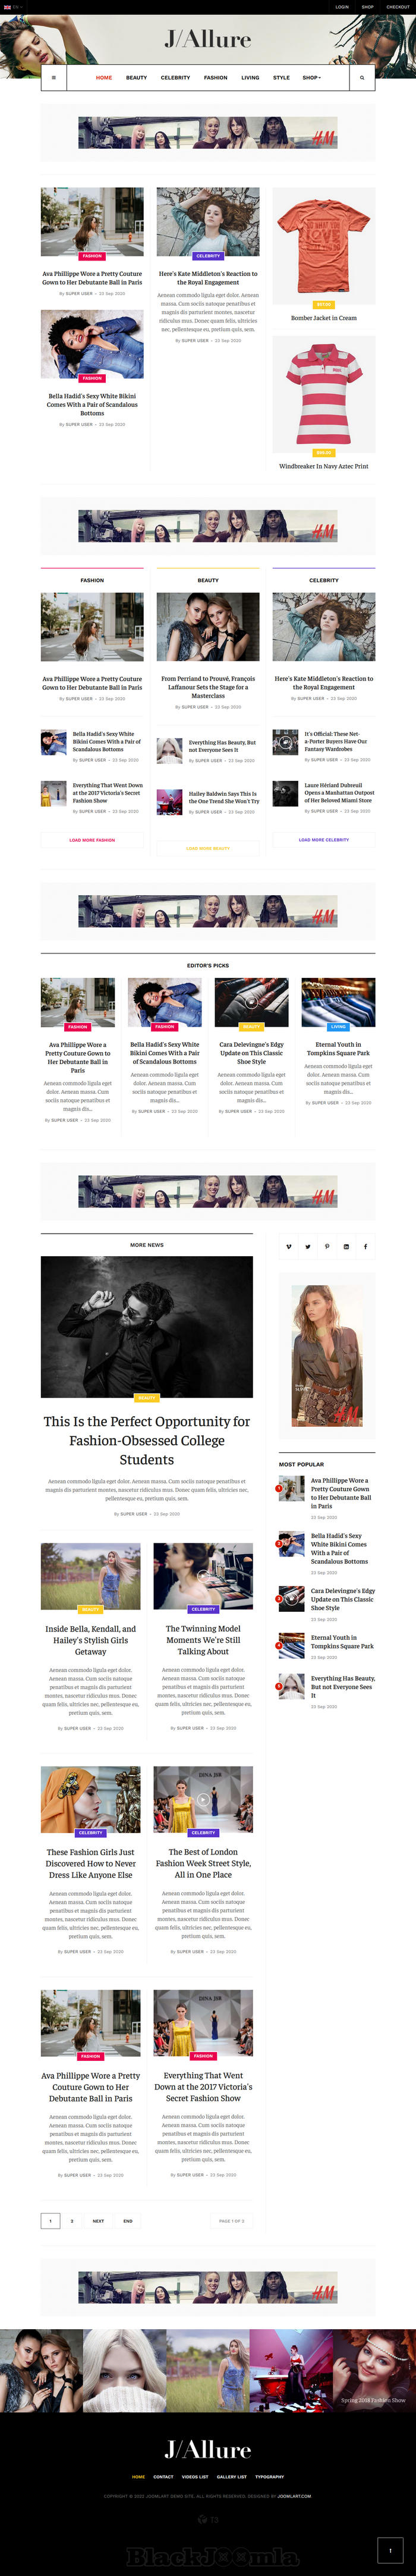Open the CHECKOUT link in top bar
Viewport: 416px width, 2576px height.
click(x=398, y=7)
